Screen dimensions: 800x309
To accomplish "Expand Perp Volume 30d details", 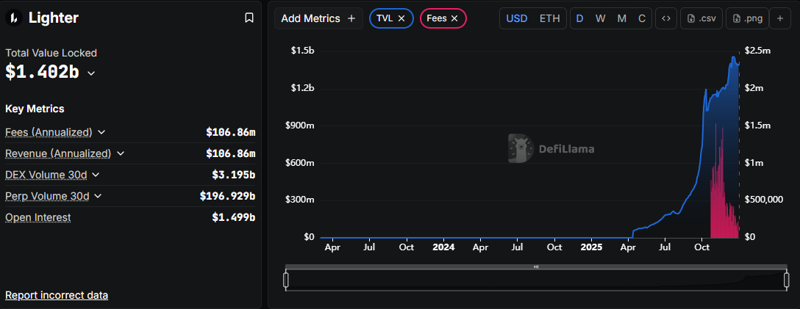I will (98, 196).
